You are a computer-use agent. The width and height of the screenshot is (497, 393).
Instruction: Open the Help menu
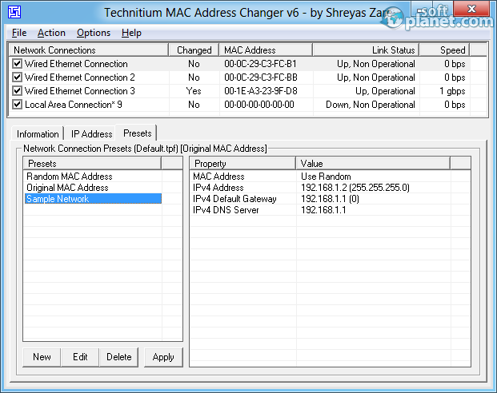click(x=131, y=33)
